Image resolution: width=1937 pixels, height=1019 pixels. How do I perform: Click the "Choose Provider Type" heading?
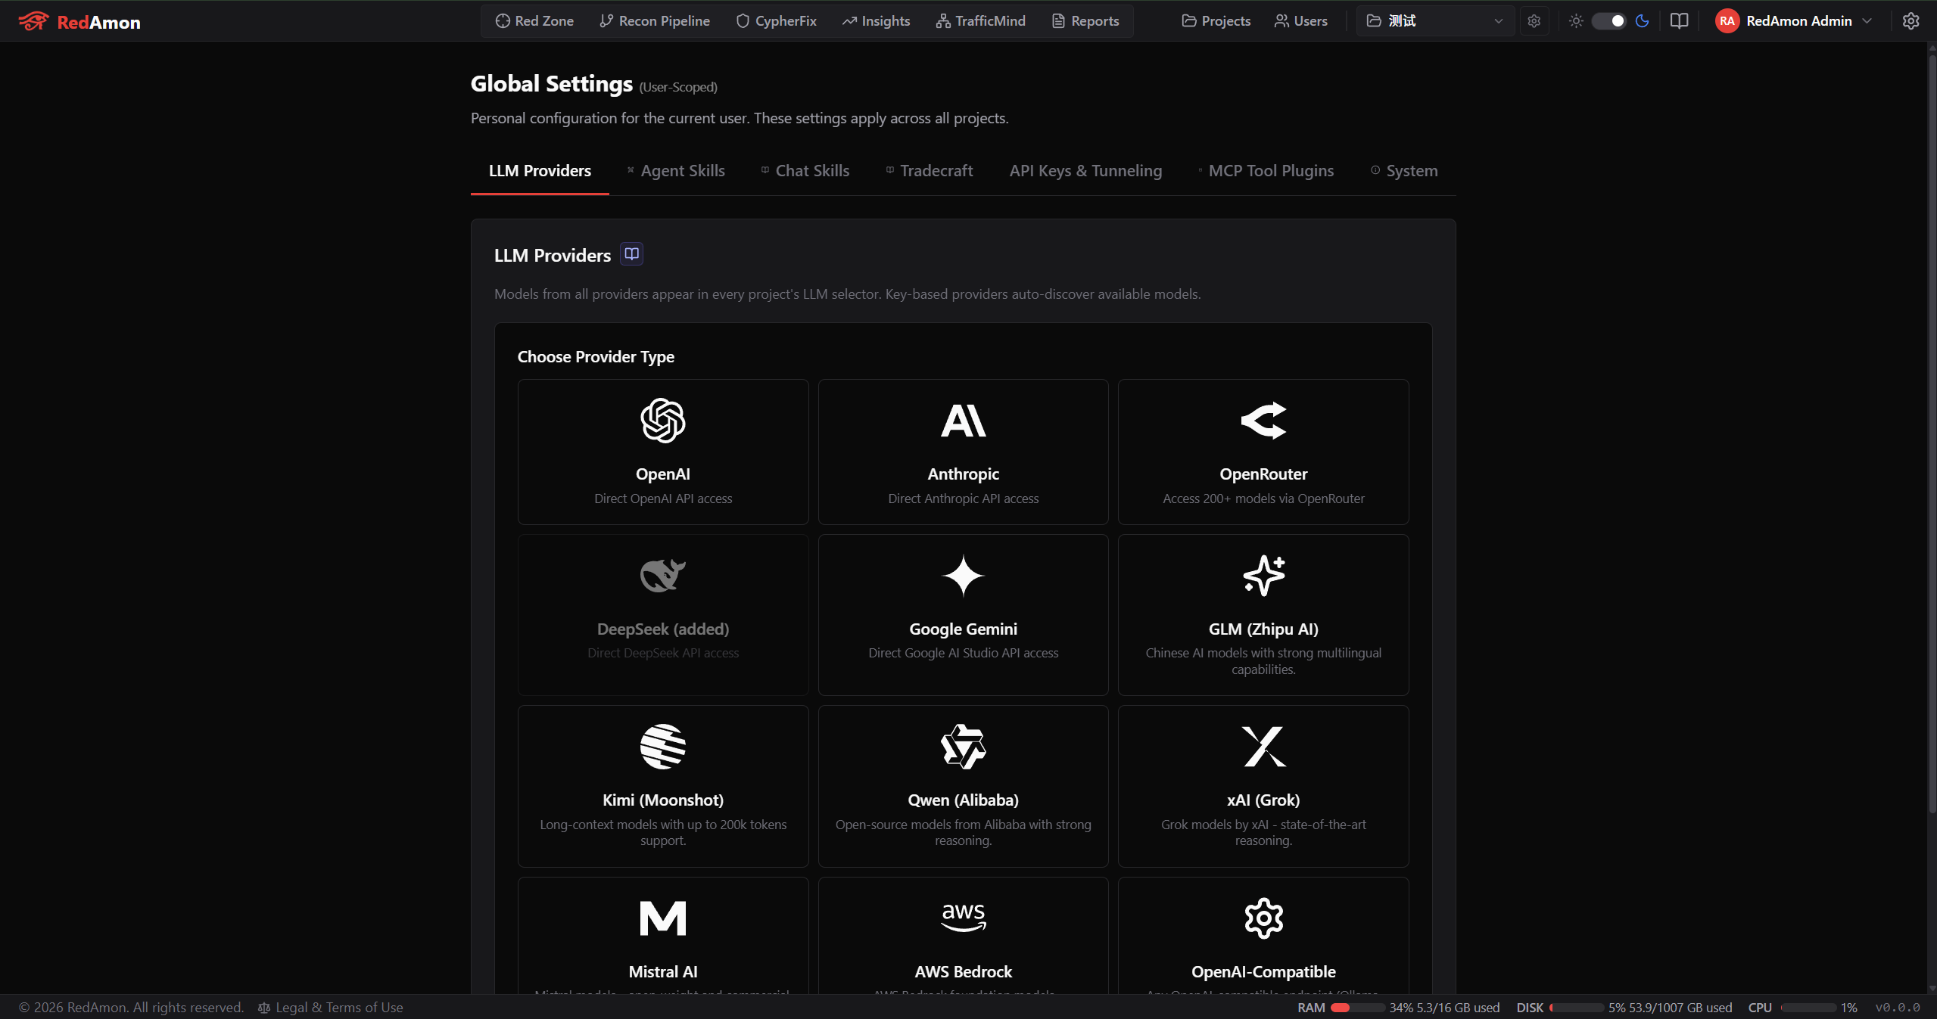[596, 357]
